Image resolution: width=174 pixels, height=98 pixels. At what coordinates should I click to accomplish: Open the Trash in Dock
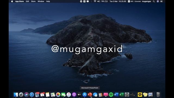(x=158, y=95)
